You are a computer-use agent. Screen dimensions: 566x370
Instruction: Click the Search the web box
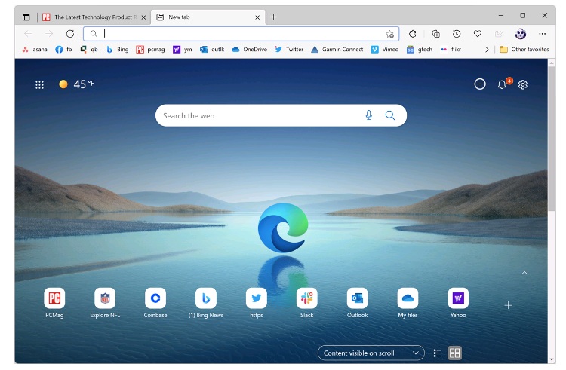(281, 115)
